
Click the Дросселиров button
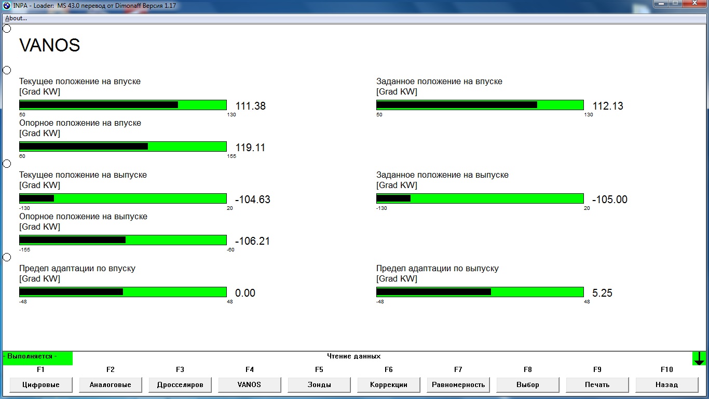tap(180, 385)
